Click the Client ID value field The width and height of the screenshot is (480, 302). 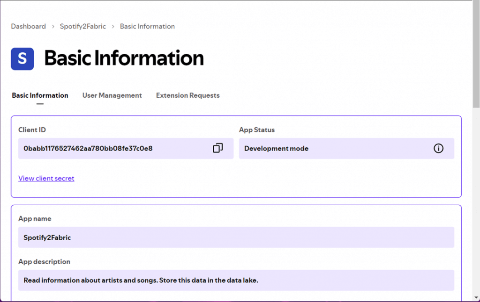[126, 148]
